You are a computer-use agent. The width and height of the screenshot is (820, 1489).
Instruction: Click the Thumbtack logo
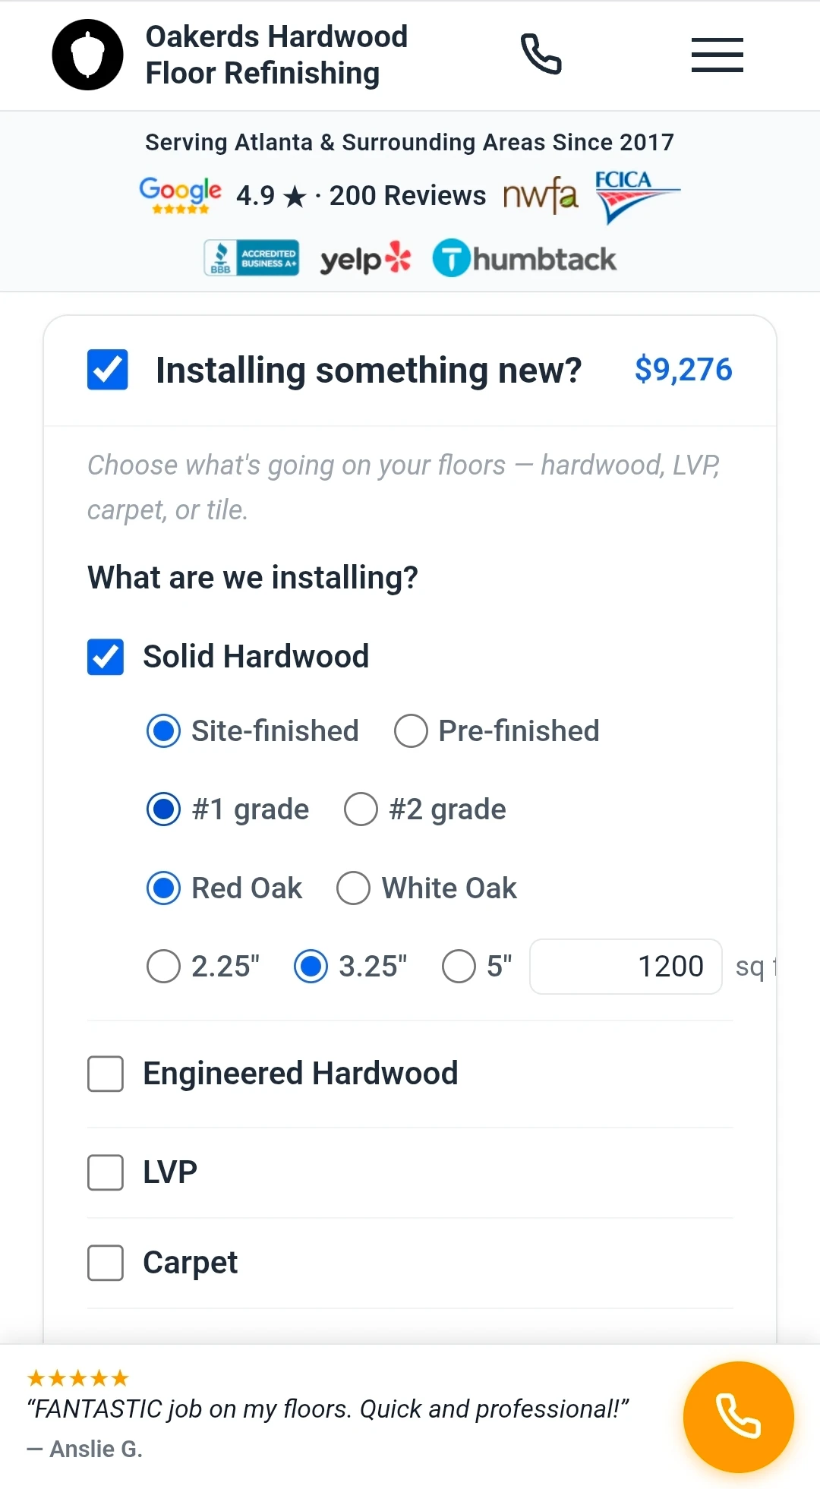pyautogui.click(x=524, y=257)
